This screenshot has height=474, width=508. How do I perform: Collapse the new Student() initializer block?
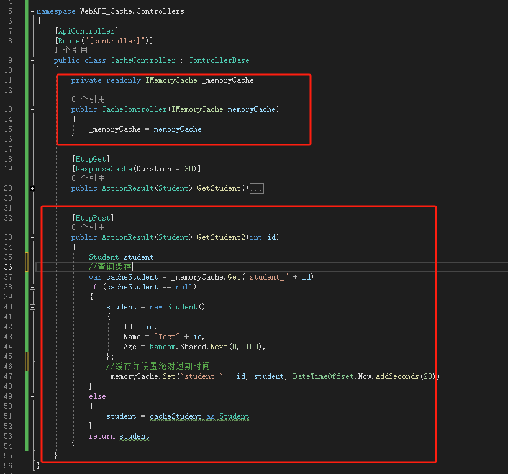[x=32, y=307]
